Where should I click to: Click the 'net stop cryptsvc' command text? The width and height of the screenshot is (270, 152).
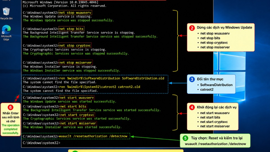[75, 46]
